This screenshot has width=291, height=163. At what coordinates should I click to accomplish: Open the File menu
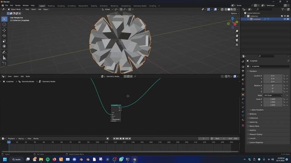click(7, 5)
